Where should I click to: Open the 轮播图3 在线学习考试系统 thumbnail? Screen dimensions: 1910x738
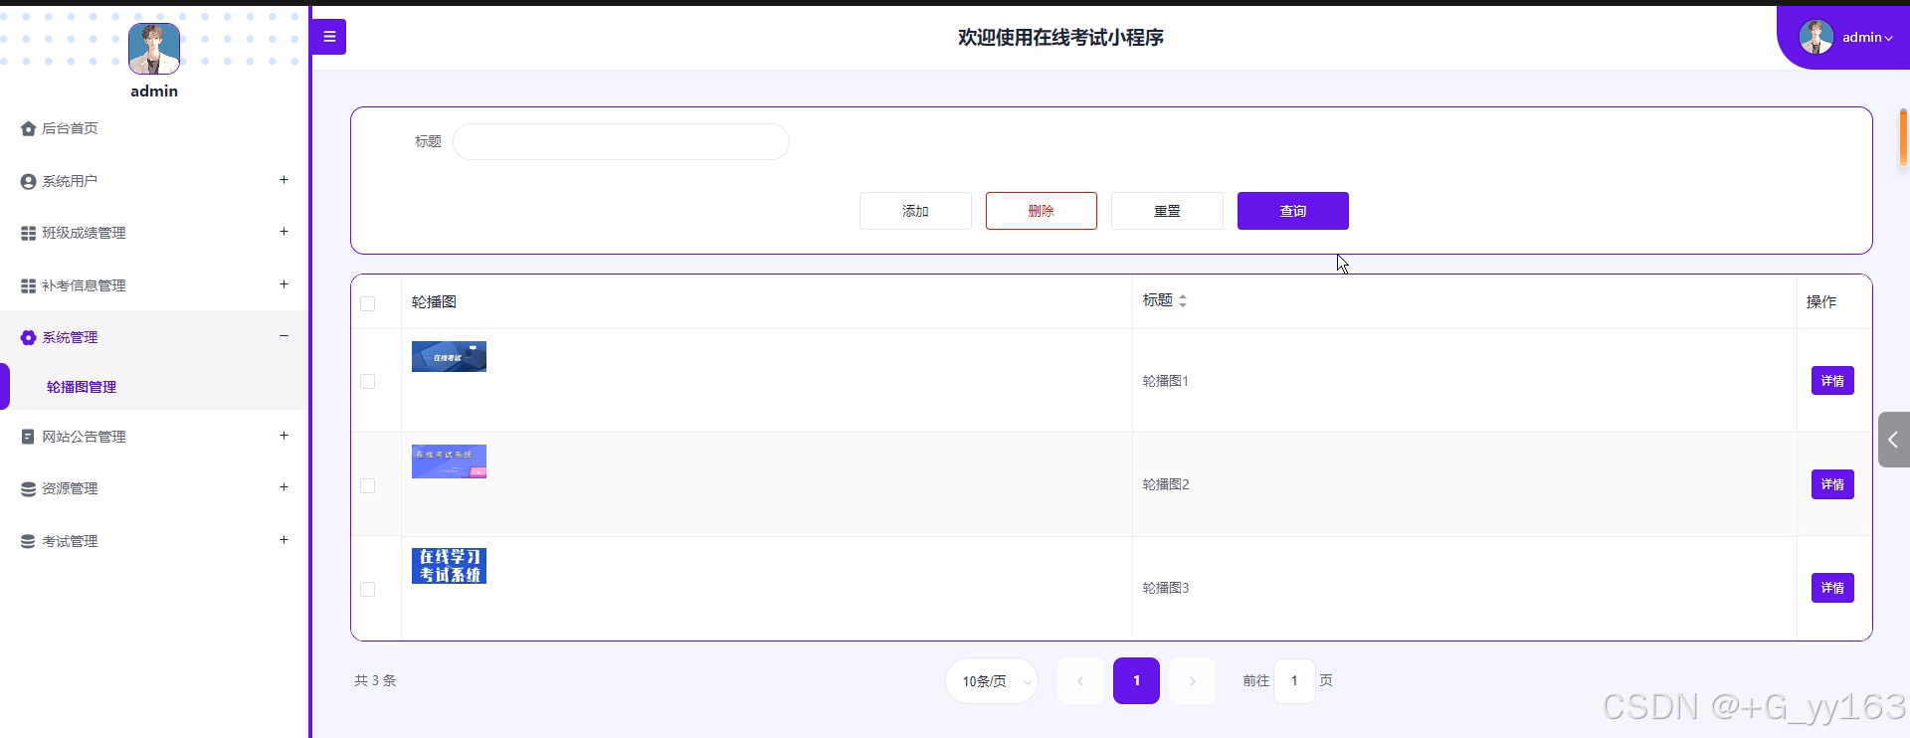point(449,566)
